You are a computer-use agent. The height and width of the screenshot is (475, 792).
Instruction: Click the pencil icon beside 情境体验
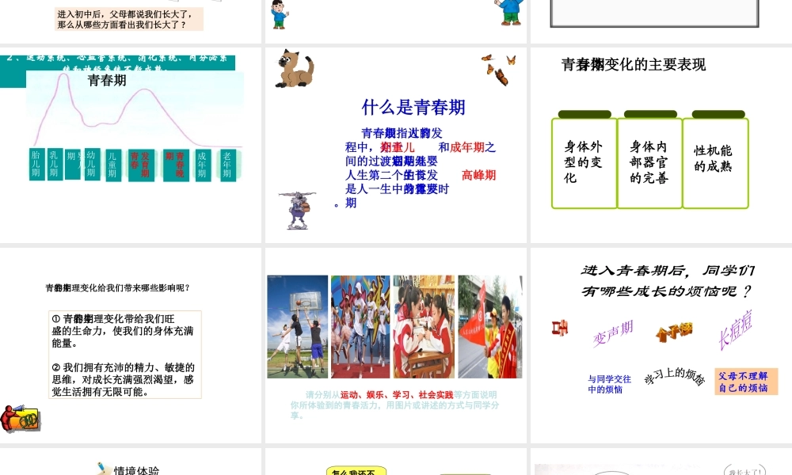click(x=104, y=468)
